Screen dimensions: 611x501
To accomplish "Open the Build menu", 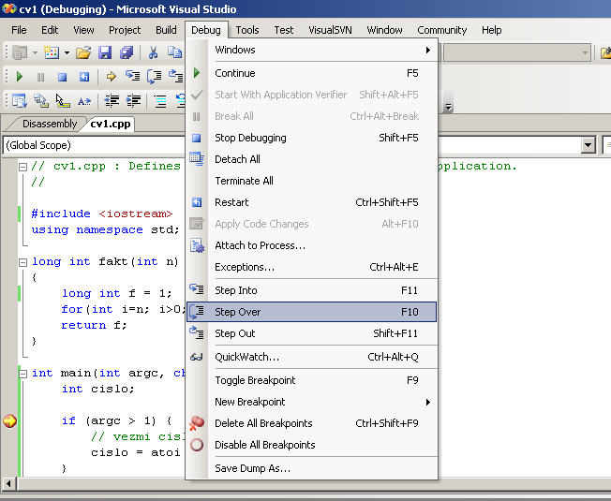I will click(x=166, y=30).
